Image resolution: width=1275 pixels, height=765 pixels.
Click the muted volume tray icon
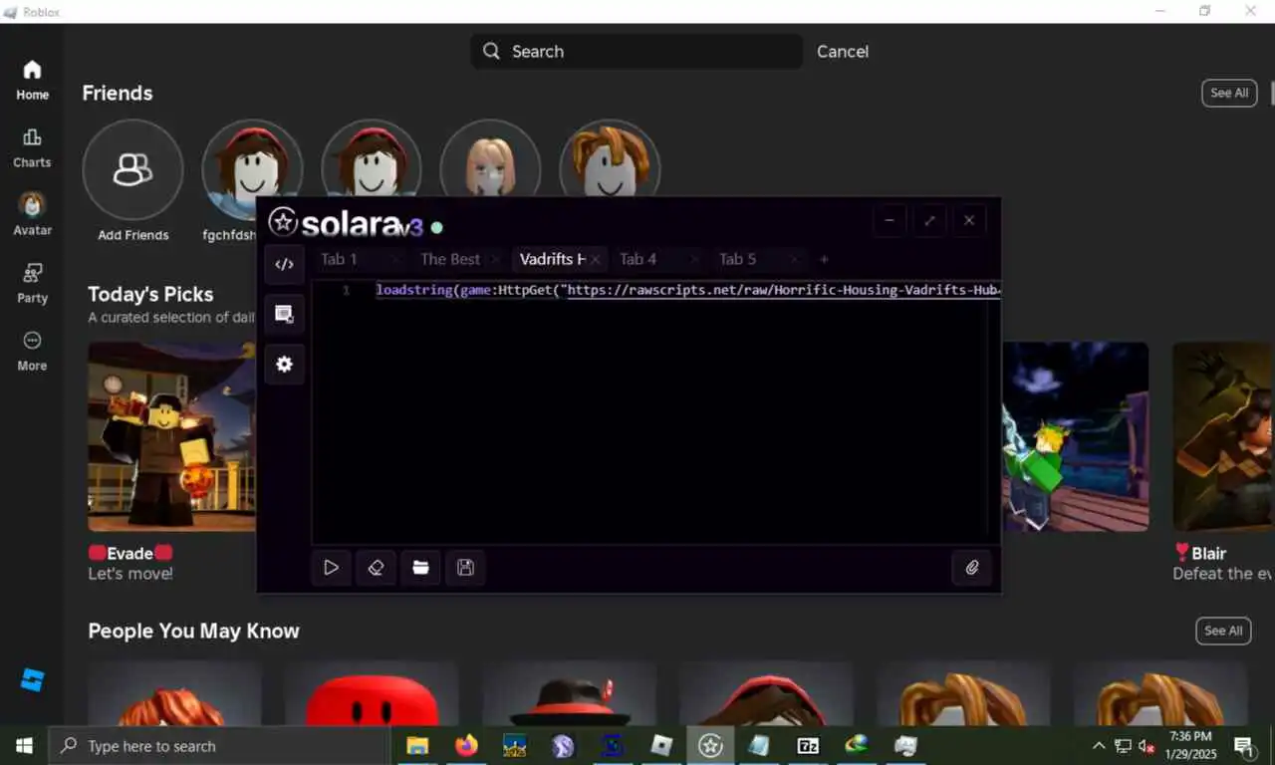pyautogui.click(x=1147, y=745)
